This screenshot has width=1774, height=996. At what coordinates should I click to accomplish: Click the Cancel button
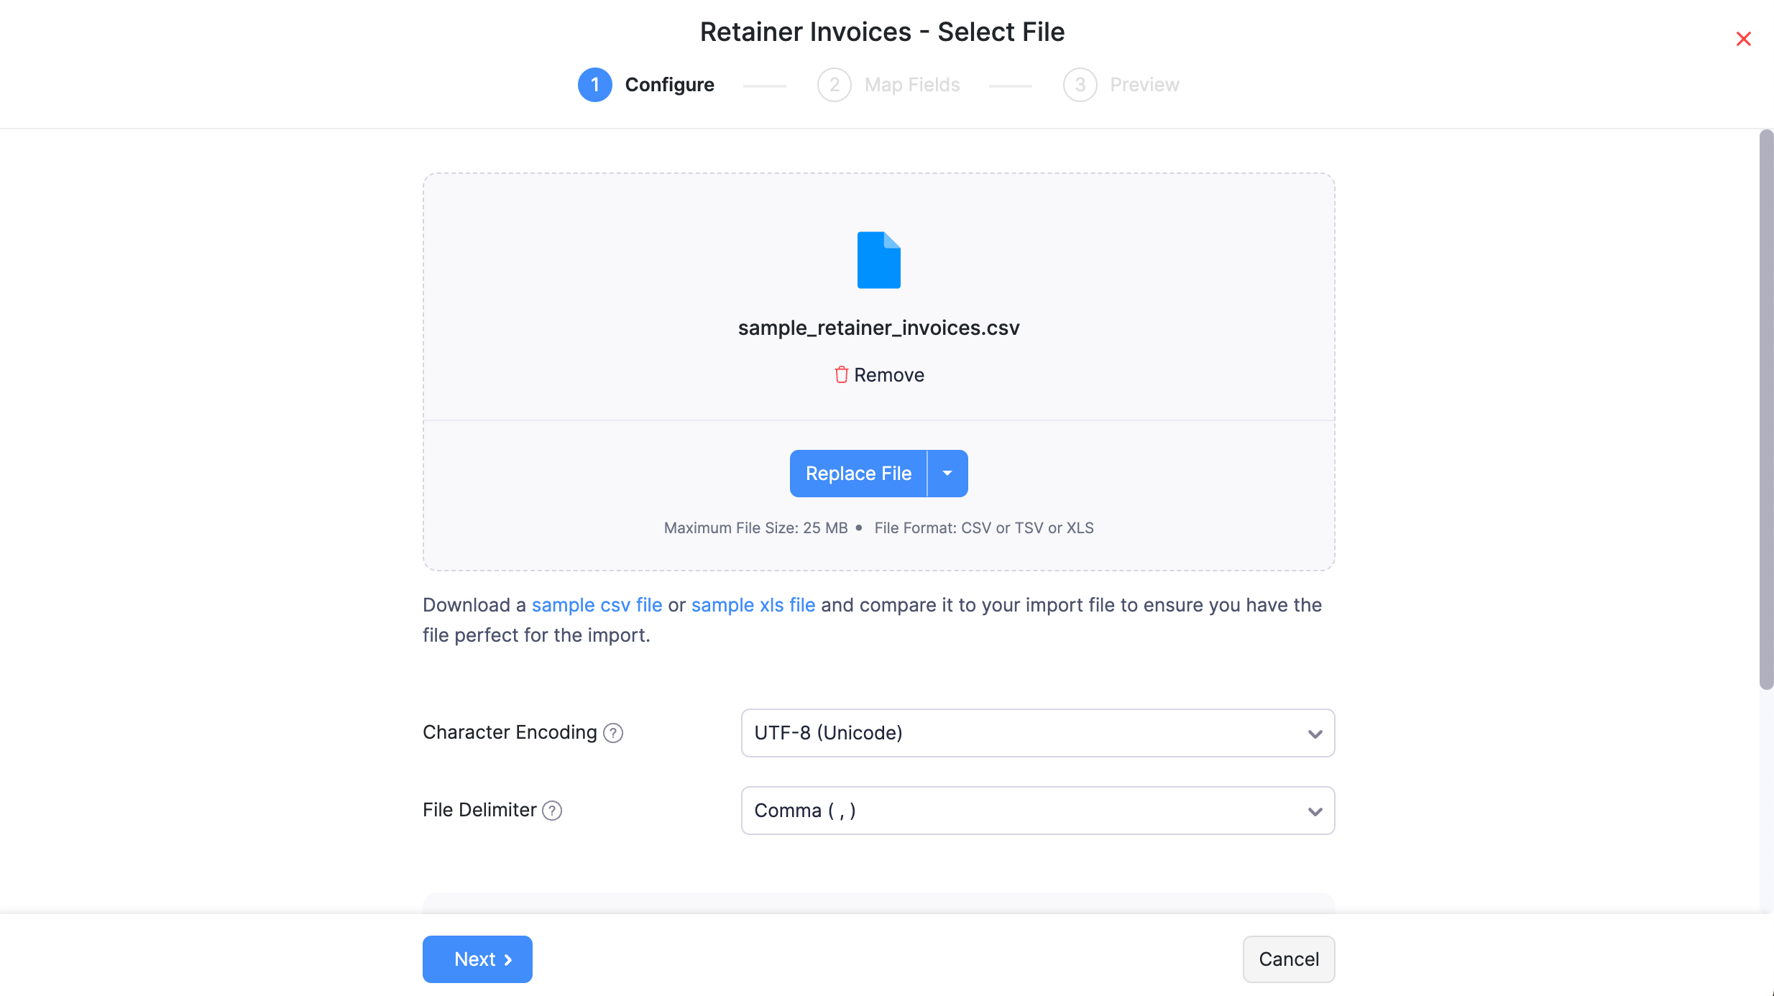tap(1288, 958)
